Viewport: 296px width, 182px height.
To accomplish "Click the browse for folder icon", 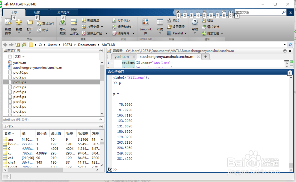I will (x=24, y=45).
